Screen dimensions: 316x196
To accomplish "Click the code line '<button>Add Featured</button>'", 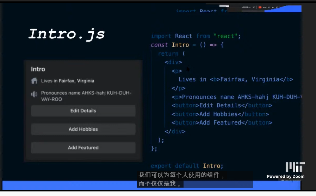I will 222,123.
